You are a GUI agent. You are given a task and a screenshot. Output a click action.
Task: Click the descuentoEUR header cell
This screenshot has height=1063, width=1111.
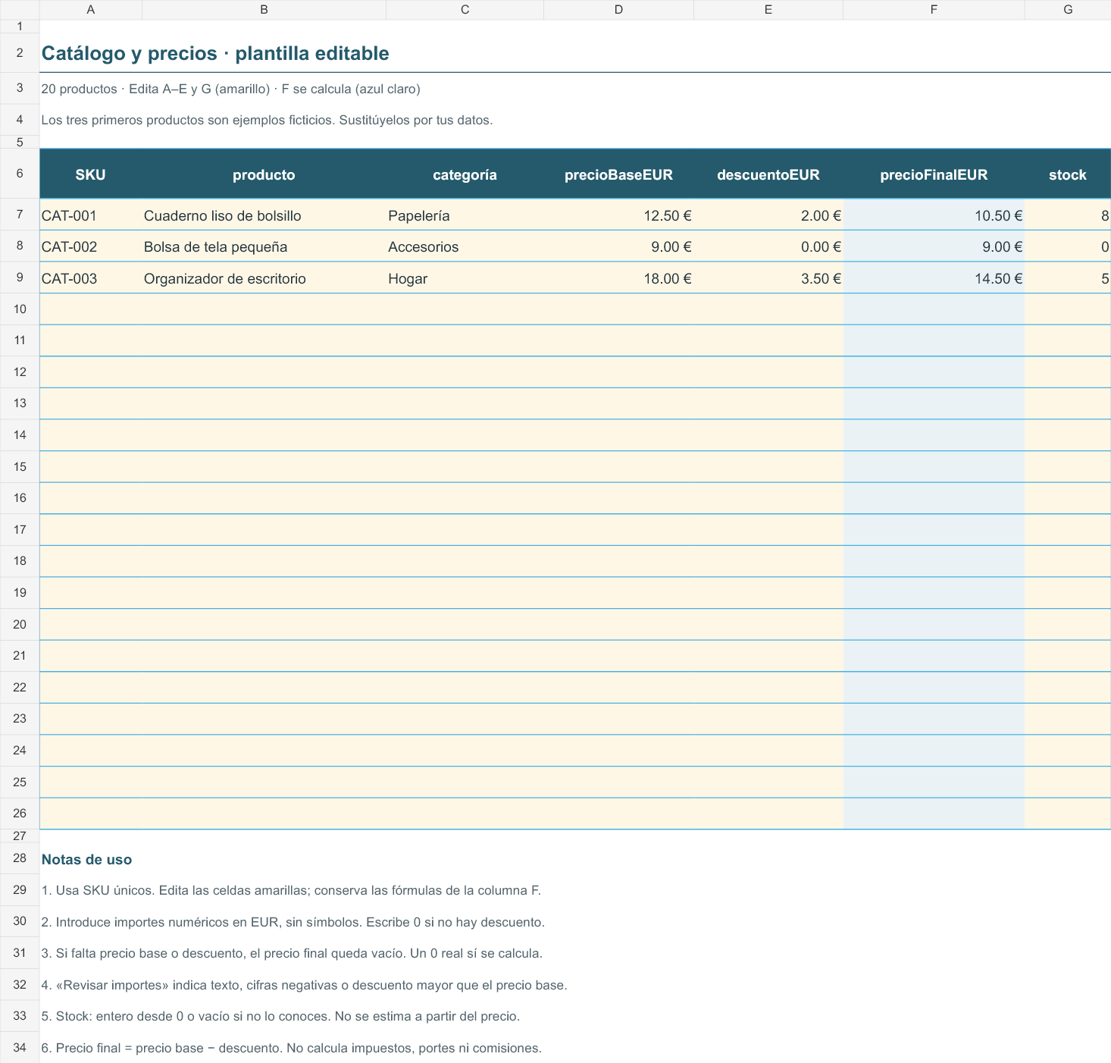pyautogui.click(x=768, y=174)
